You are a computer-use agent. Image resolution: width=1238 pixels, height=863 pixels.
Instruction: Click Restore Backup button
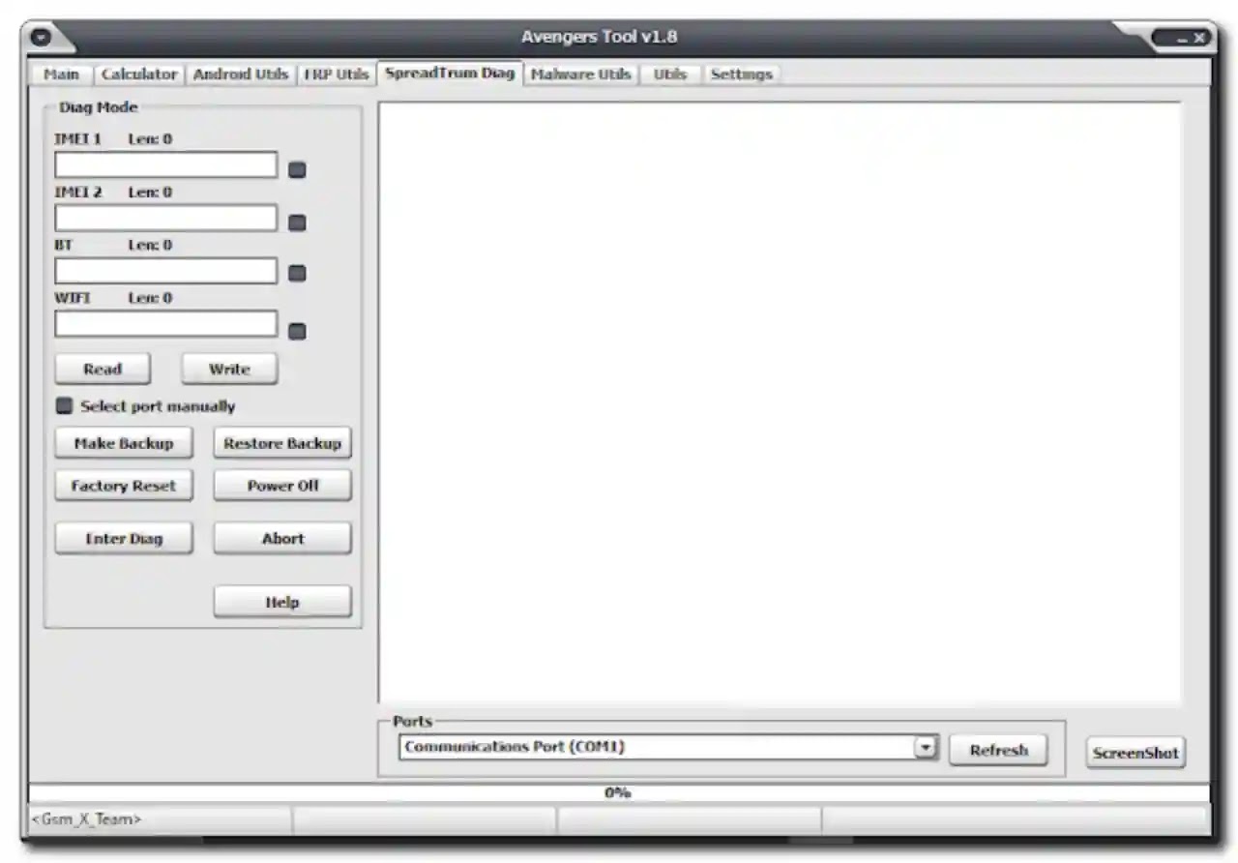click(x=282, y=444)
